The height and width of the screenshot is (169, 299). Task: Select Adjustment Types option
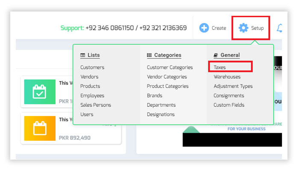233,86
